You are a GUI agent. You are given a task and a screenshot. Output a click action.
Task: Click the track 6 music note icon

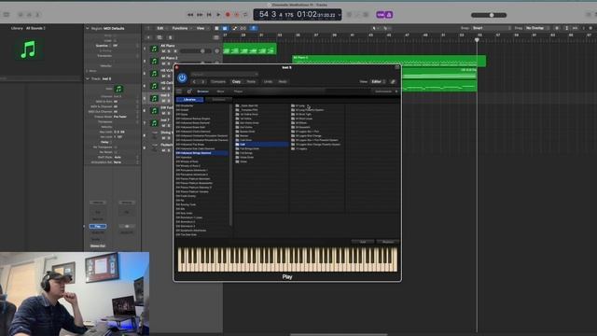click(x=154, y=111)
